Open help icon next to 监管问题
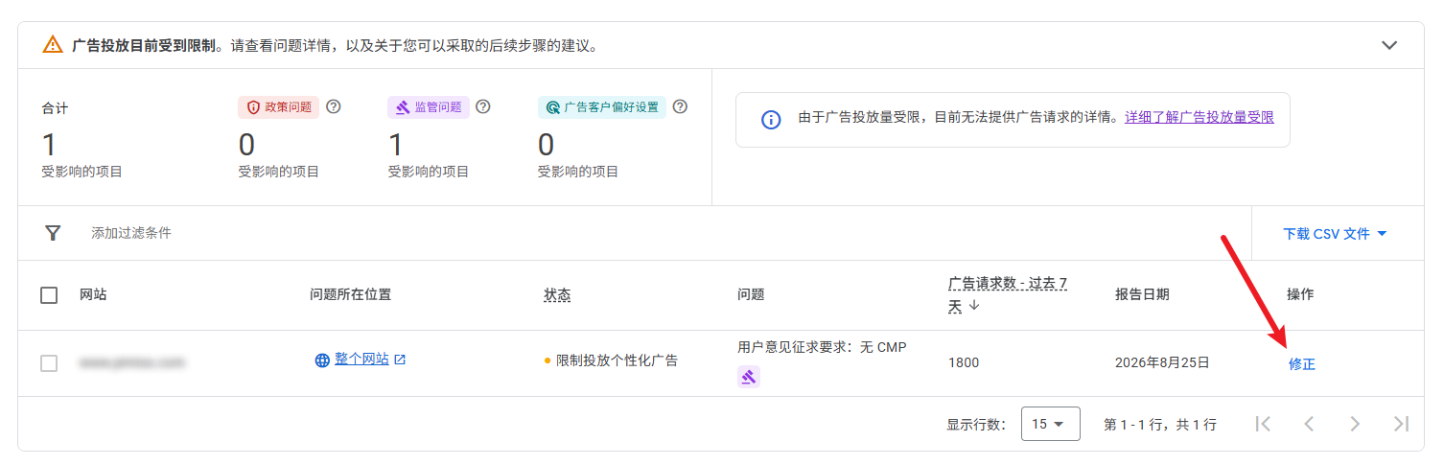Viewport: 1444px width, 465px height. [x=483, y=106]
